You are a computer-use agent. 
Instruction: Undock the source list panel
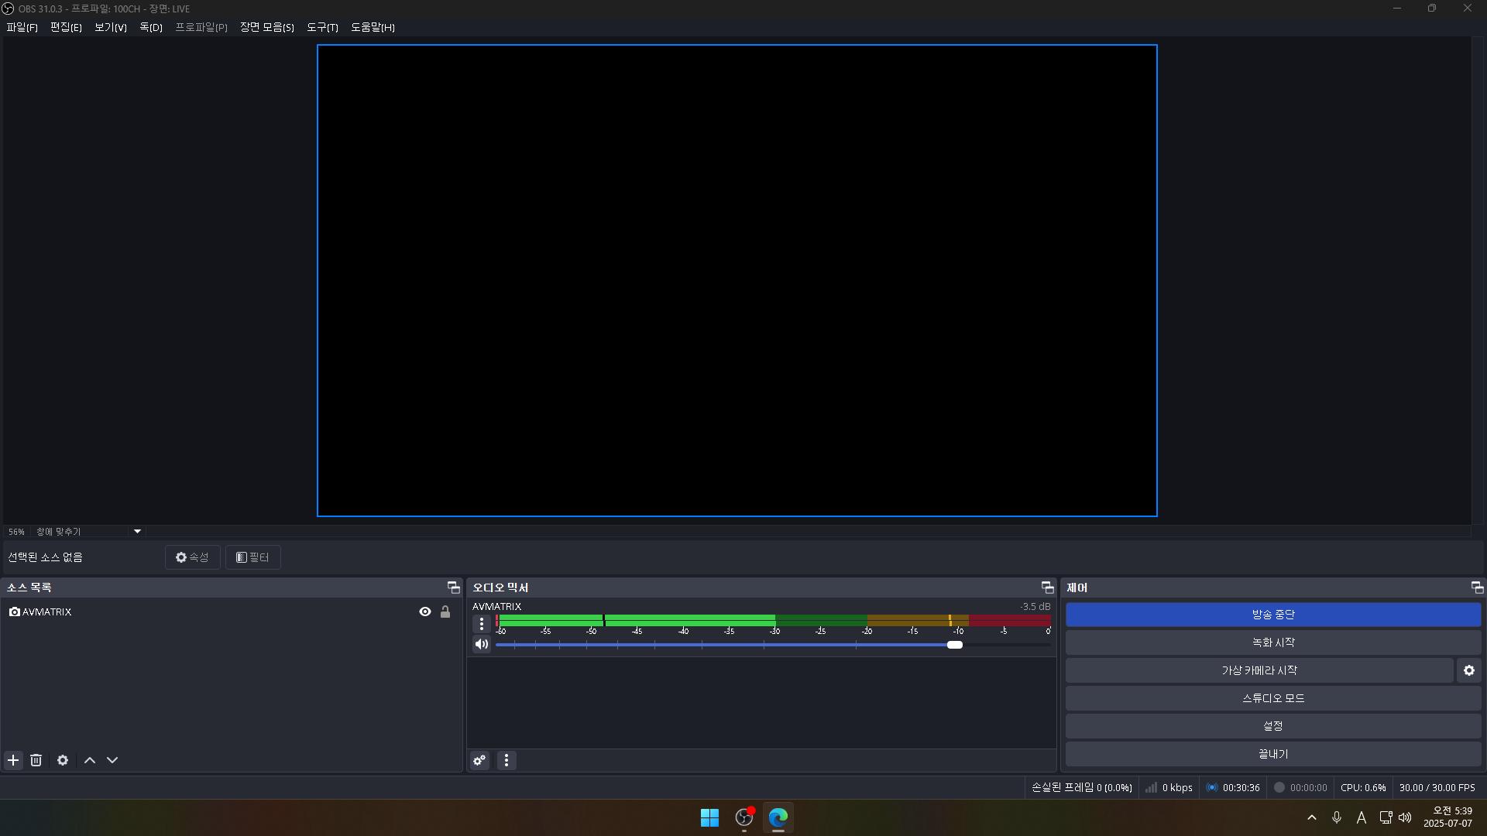(x=453, y=588)
